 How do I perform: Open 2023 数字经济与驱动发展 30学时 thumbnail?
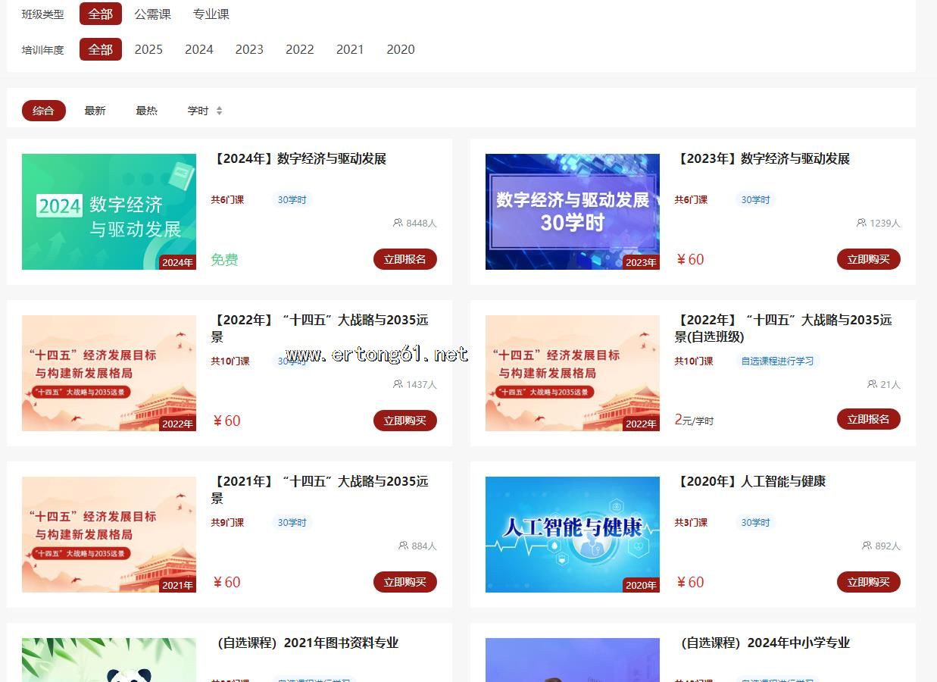point(572,211)
